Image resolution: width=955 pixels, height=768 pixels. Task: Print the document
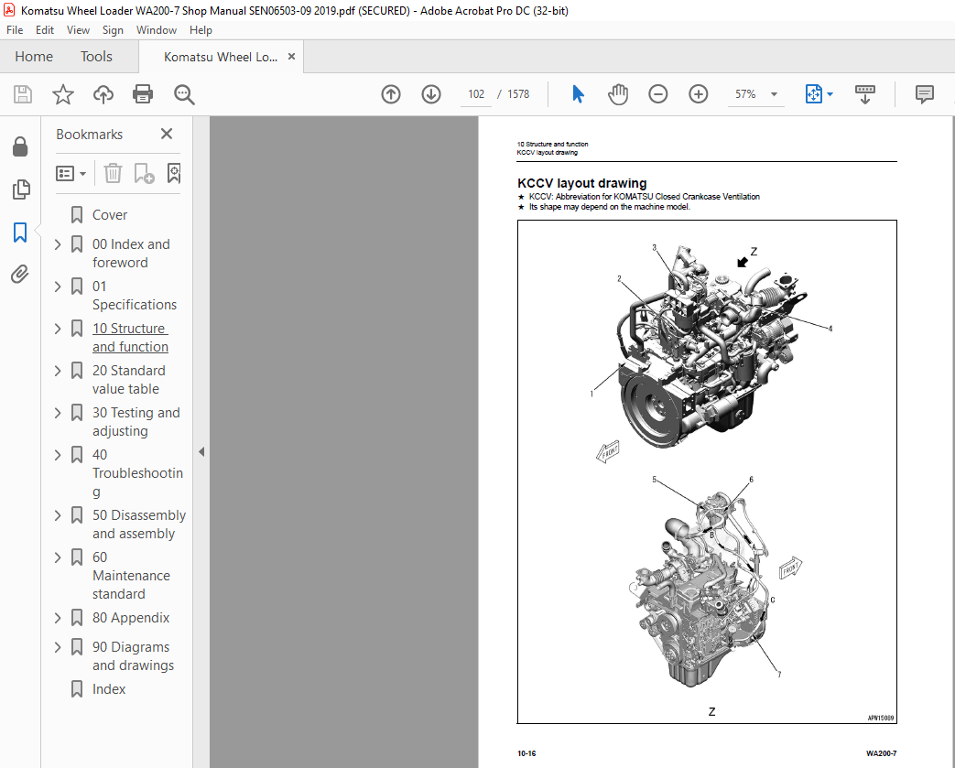click(143, 94)
